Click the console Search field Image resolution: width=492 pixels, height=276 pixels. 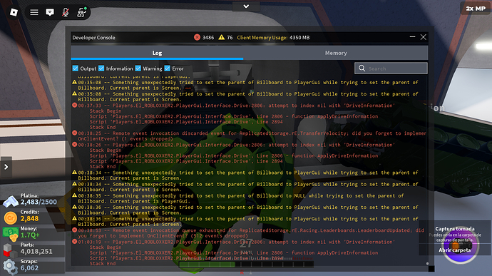click(391, 68)
